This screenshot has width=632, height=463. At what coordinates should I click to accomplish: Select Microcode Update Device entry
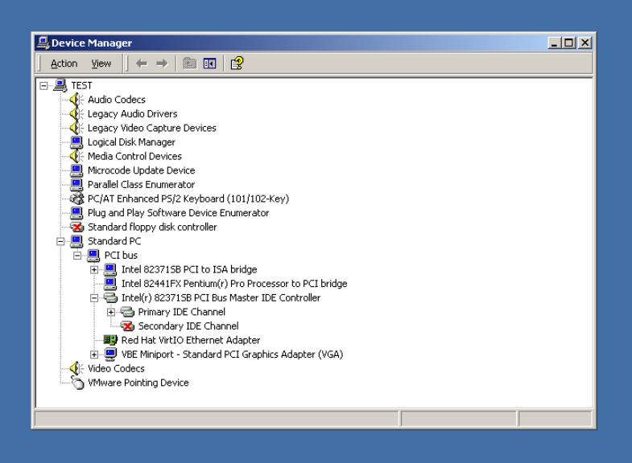(142, 170)
